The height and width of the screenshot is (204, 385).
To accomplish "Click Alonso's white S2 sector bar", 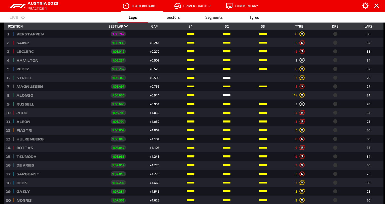I will 227,95.
